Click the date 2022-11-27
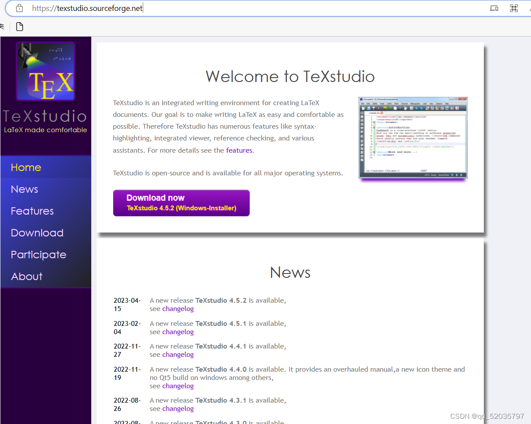The height and width of the screenshot is (424, 531). click(127, 350)
